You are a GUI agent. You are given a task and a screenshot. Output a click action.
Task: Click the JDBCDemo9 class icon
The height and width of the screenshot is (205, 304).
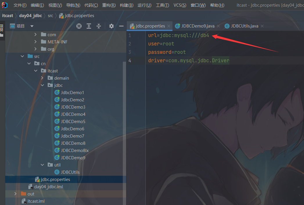(x=57, y=158)
